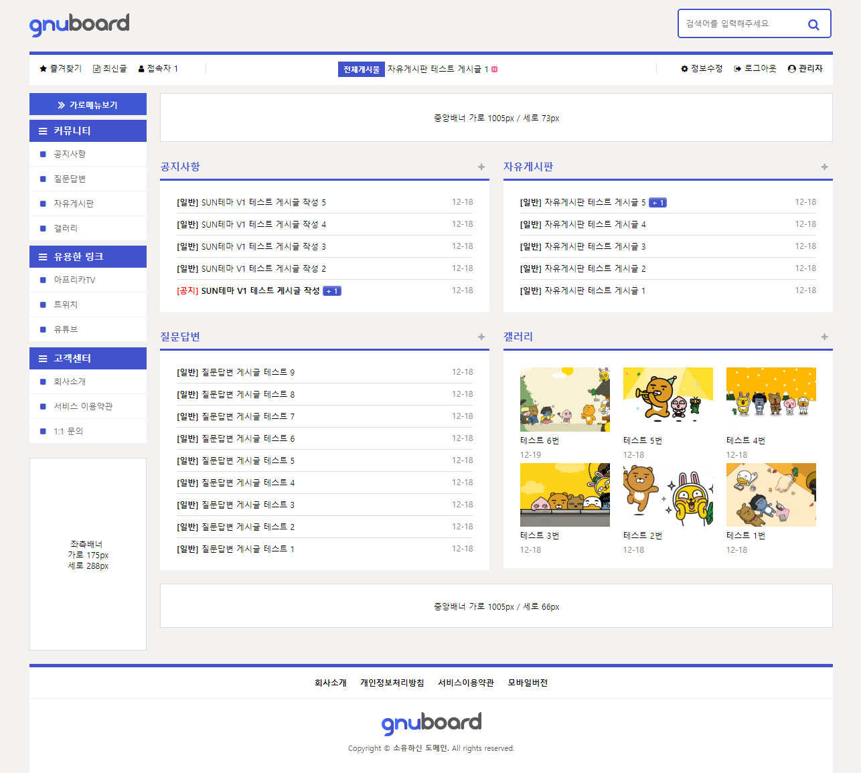This screenshot has height=773, width=861.
Task: Open 관리자 admin user icon
Action: (805, 69)
